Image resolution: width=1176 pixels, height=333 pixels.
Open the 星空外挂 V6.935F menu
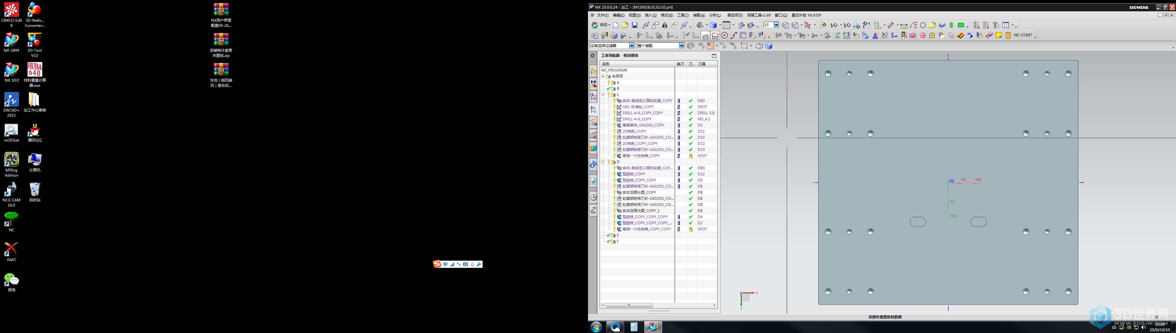[x=806, y=15]
